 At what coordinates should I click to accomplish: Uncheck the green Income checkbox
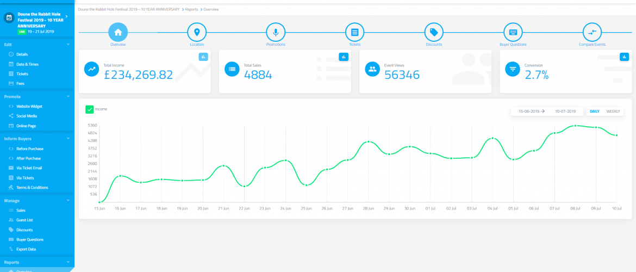point(90,109)
